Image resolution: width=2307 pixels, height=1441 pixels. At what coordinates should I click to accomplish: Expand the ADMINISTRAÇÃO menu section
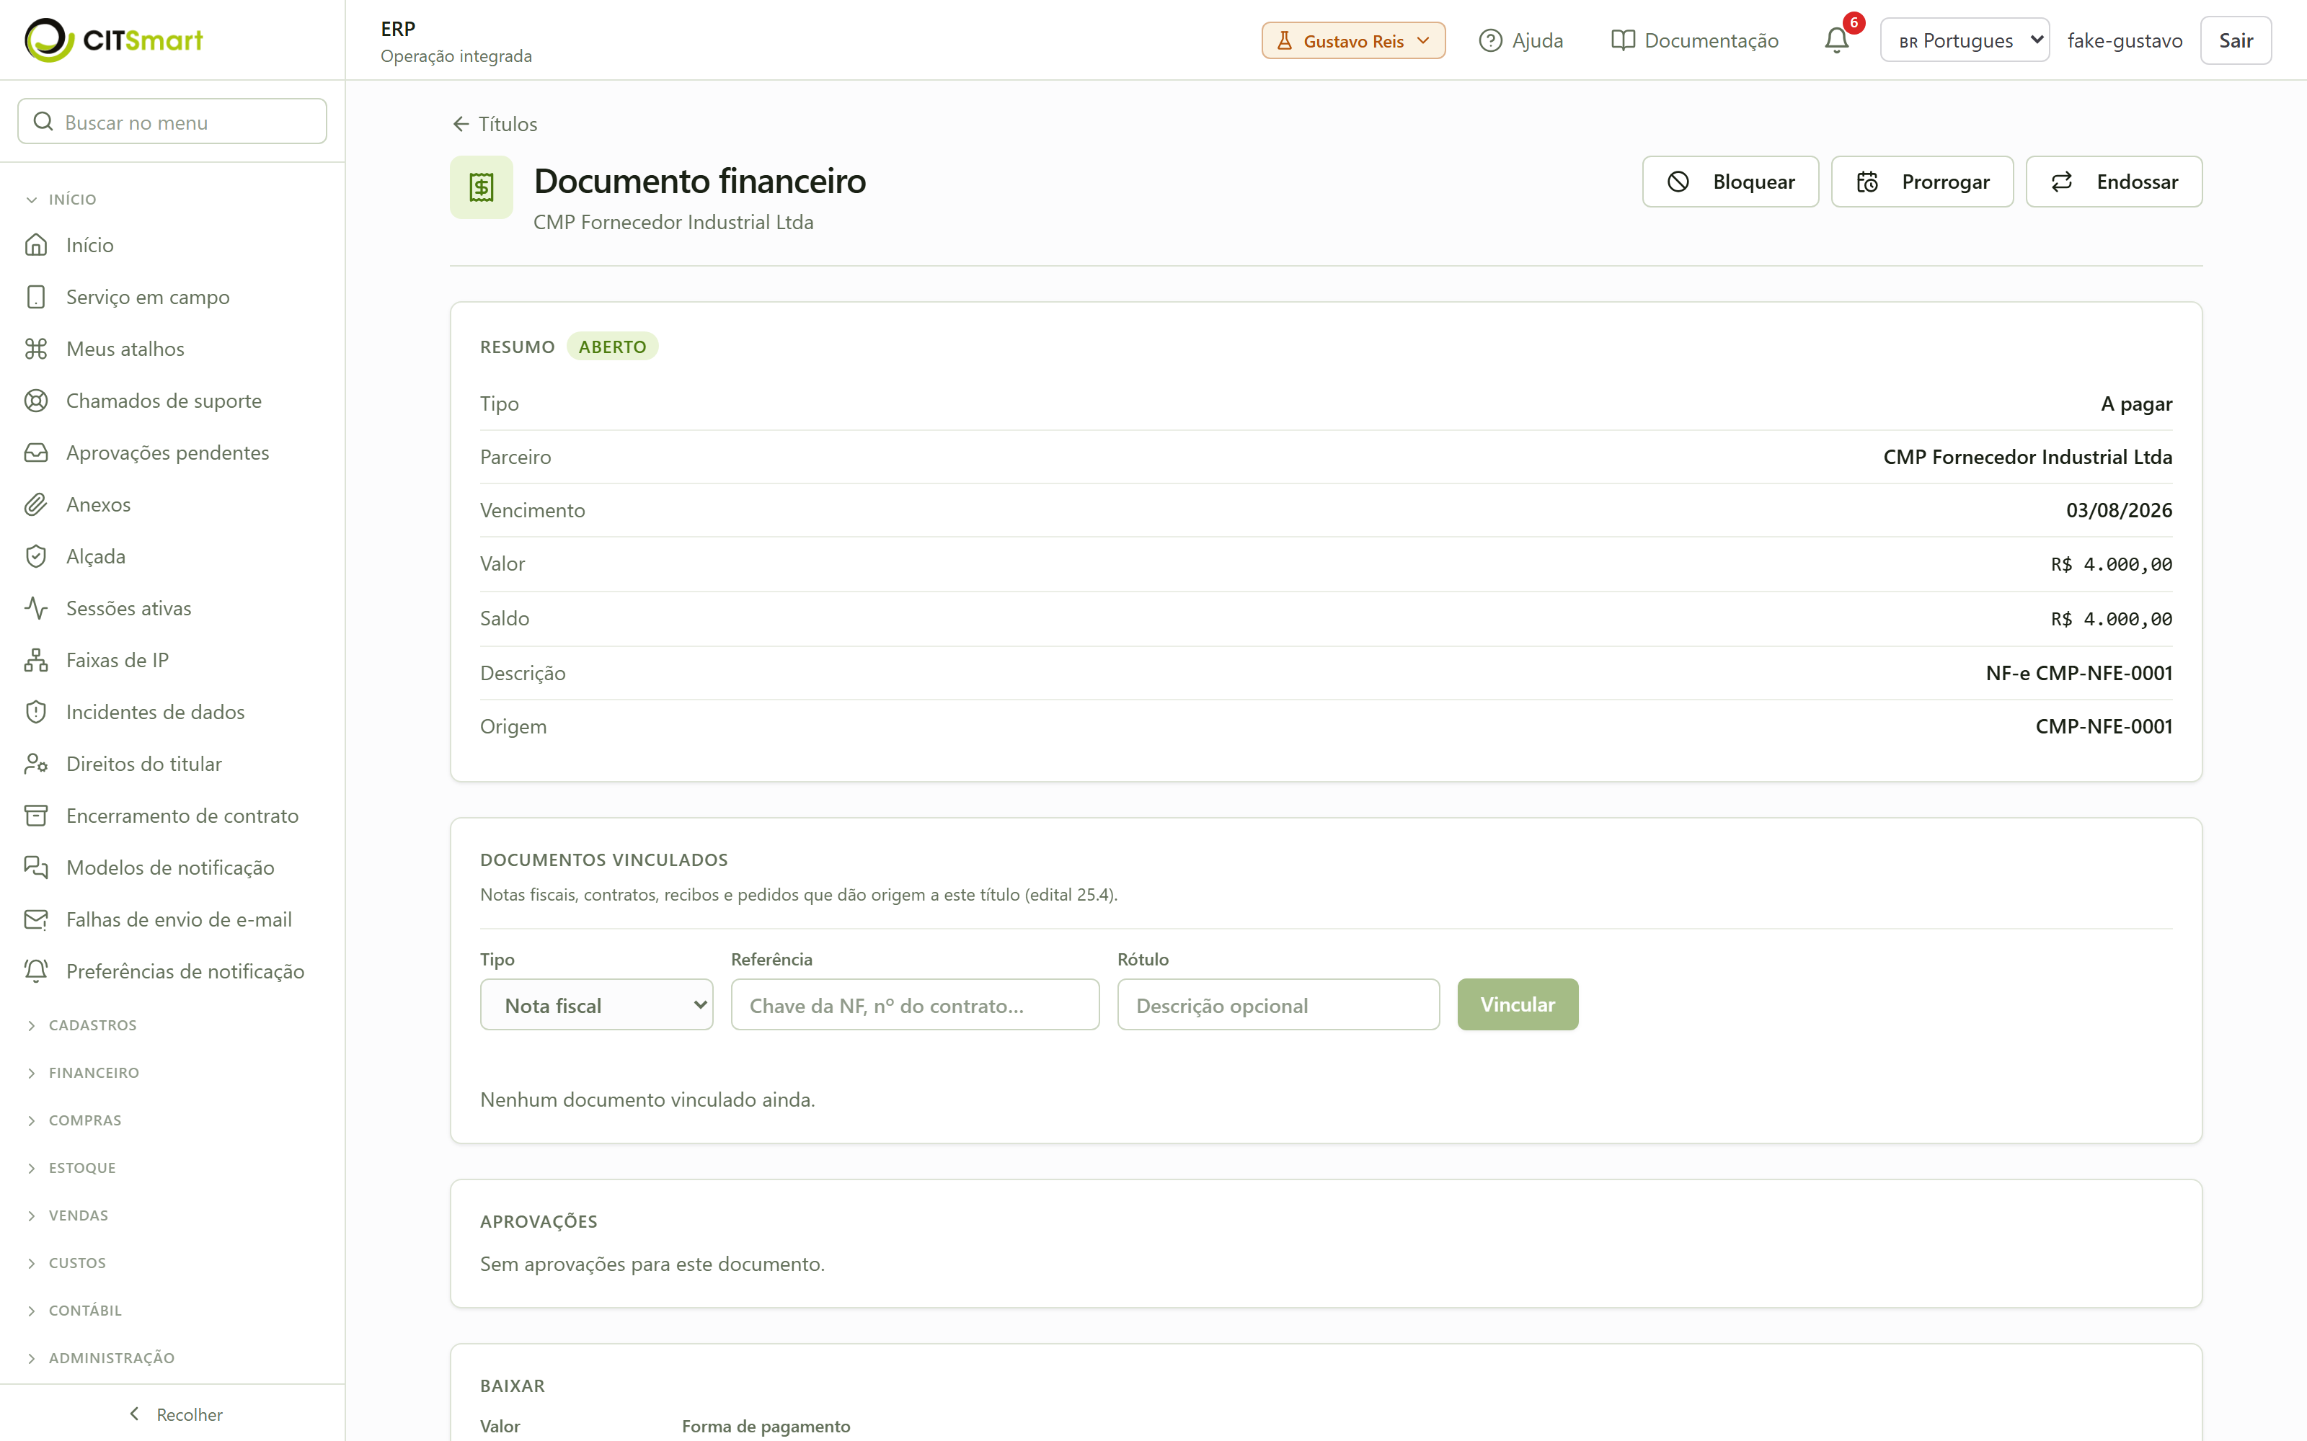(101, 1358)
